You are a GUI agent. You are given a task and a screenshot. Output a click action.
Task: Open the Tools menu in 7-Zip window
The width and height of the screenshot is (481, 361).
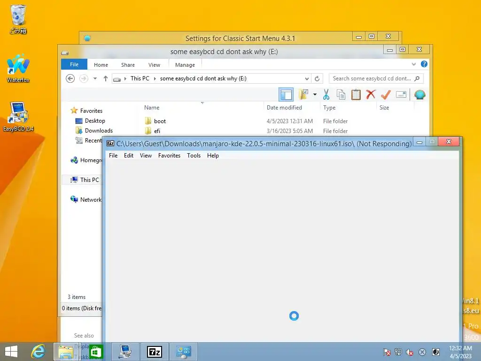click(194, 156)
